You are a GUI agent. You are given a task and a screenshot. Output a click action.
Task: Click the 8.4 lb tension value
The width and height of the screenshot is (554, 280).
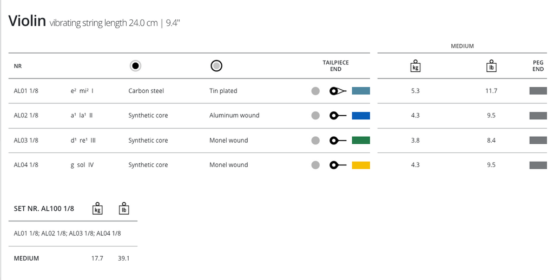click(x=491, y=140)
